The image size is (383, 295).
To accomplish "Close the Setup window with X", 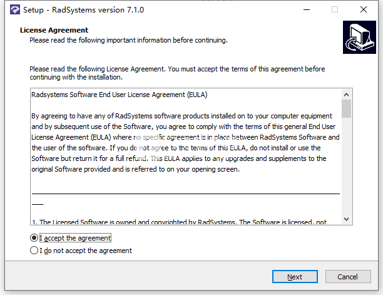I will [364, 10].
